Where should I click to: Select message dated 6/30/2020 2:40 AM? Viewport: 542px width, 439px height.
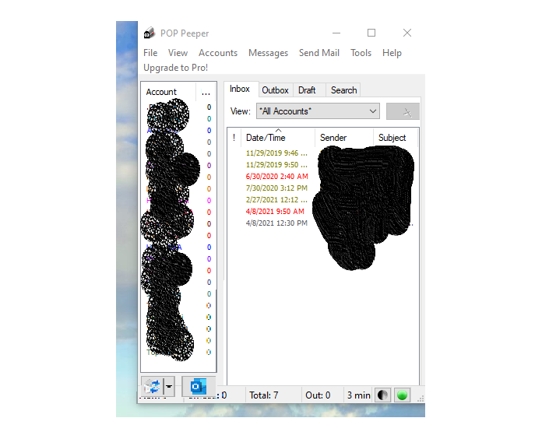click(277, 177)
